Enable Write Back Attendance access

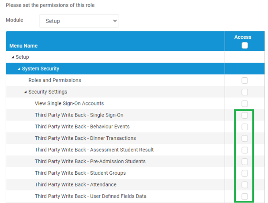[x=245, y=185]
